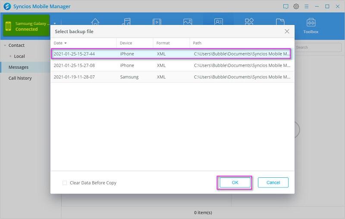345x219 pixels.
Task: Click XML format of 15-27-08 backup
Action: (161, 65)
